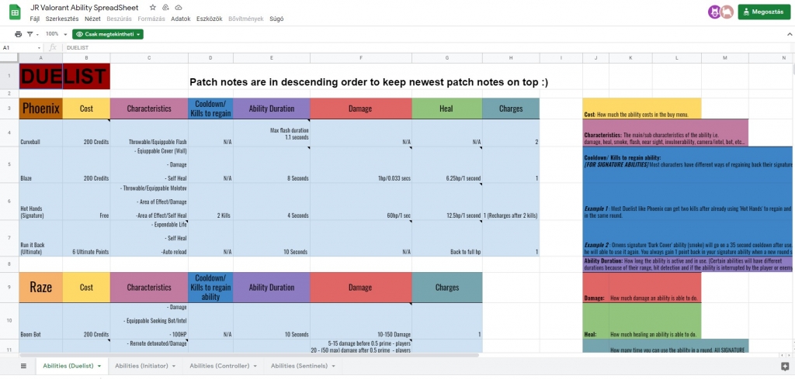
Task: Click the filter funnel icon in toolbar
Action: point(31,34)
